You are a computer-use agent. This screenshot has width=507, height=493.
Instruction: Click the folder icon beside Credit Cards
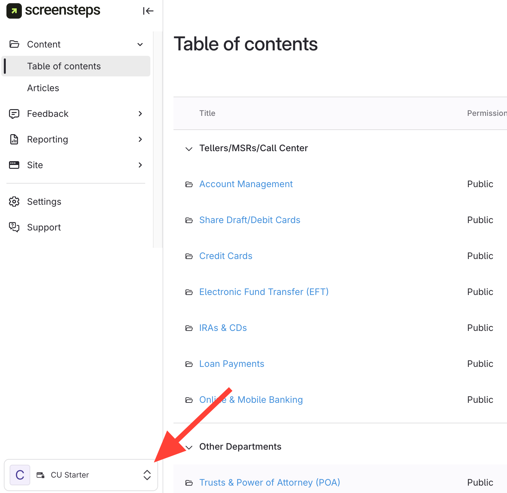(x=189, y=256)
